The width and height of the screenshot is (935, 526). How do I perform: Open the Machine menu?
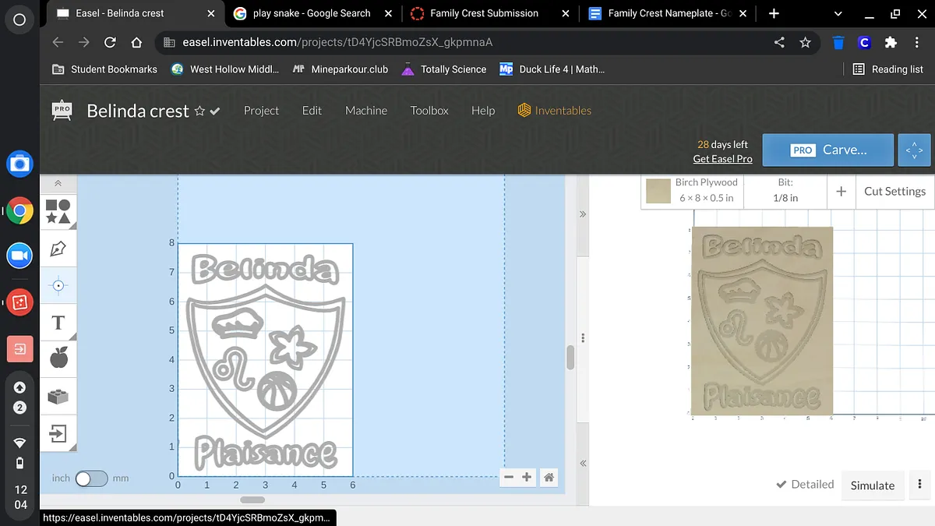(366, 111)
